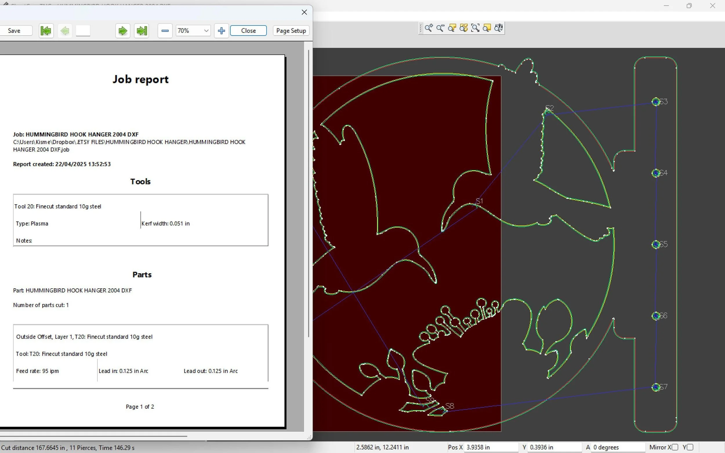Viewport: 725px width, 453px height.
Task: Enable the Mirror X checkbox
Action: coord(675,447)
